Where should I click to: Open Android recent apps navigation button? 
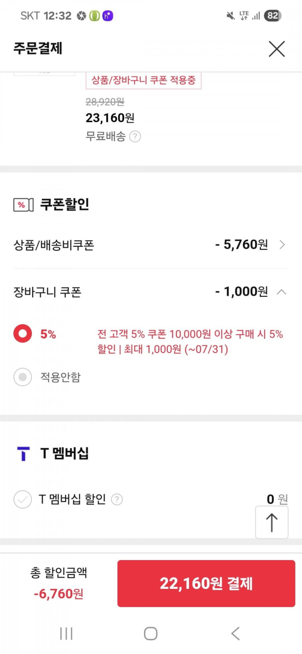point(66,633)
